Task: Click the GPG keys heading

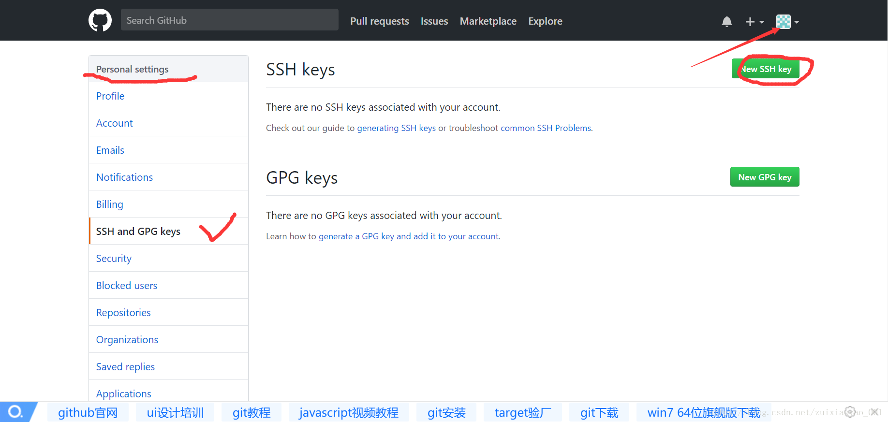Action: point(302,178)
